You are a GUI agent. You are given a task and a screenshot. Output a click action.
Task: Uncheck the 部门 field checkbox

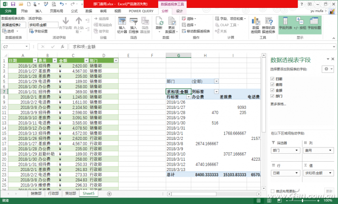(272, 96)
